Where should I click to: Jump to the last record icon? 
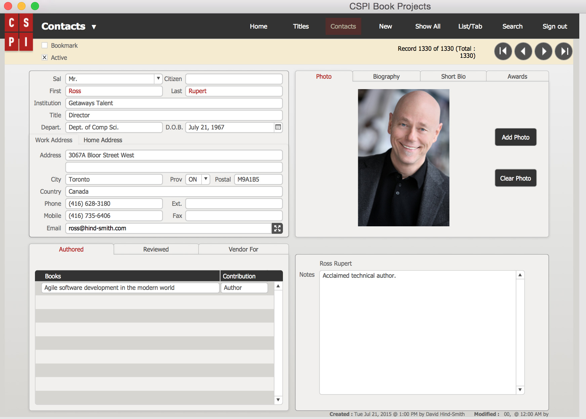click(x=563, y=51)
